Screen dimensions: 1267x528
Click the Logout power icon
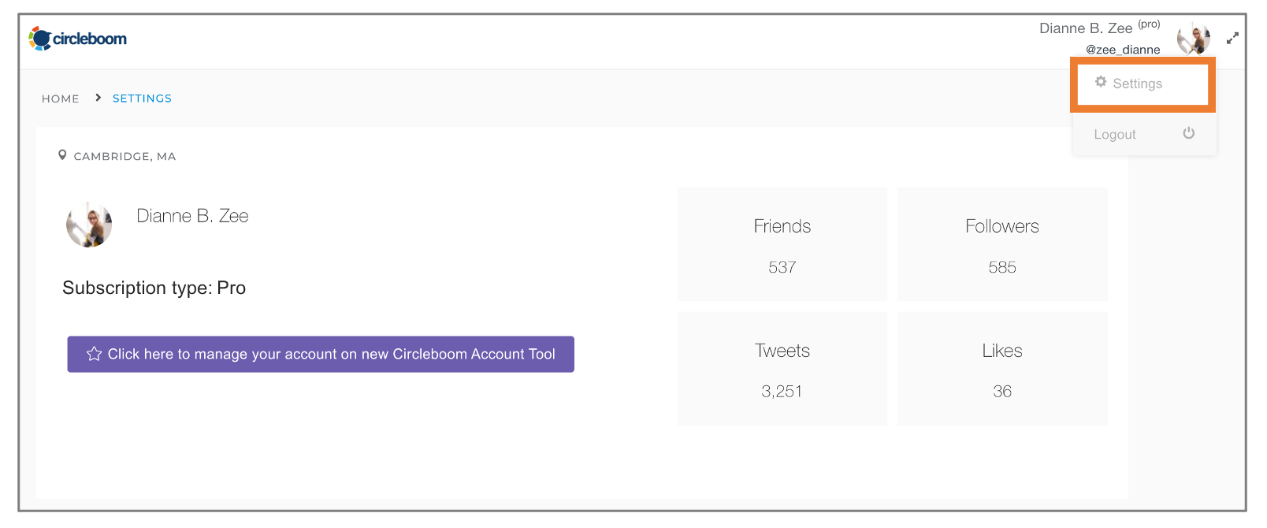tap(1188, 133)
